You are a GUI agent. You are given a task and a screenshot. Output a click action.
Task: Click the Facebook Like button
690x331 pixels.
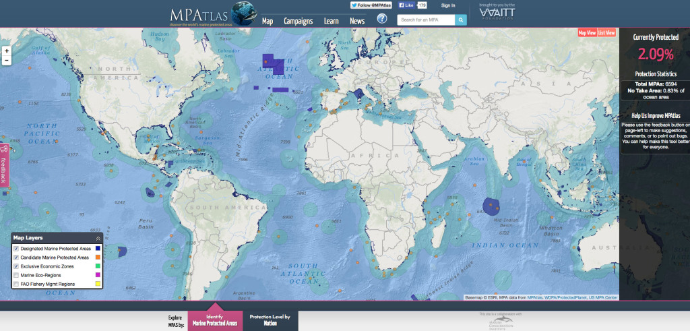click(406, 5)
